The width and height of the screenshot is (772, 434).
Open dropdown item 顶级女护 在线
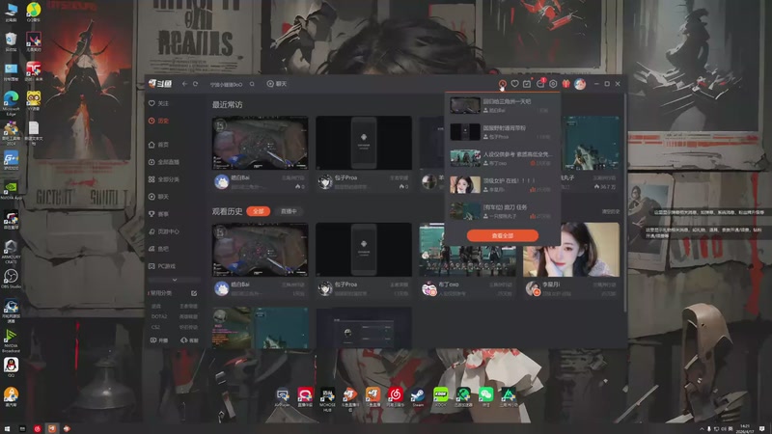click(x=503, y=185)
